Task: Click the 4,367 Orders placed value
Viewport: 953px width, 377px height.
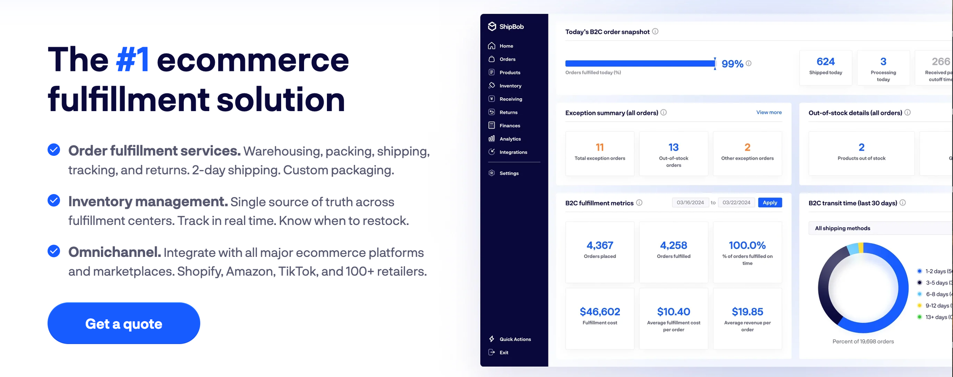Action: [600, 245]
